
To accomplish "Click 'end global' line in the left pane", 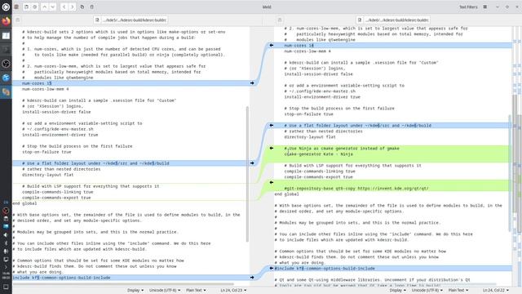I will pos(25,203).
